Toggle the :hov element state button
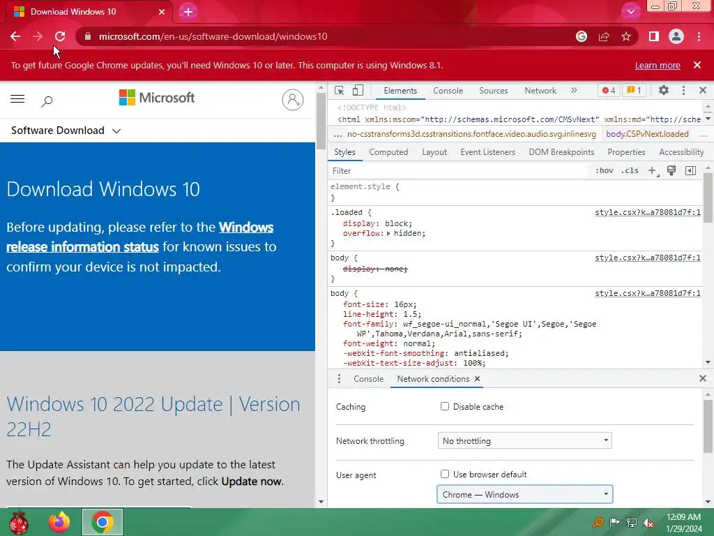This screenshot has width=714, height=536. [x=605, y=170]
